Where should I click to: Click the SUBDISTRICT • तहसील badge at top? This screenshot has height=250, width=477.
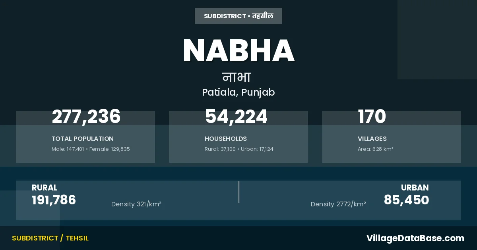(238, 16)
